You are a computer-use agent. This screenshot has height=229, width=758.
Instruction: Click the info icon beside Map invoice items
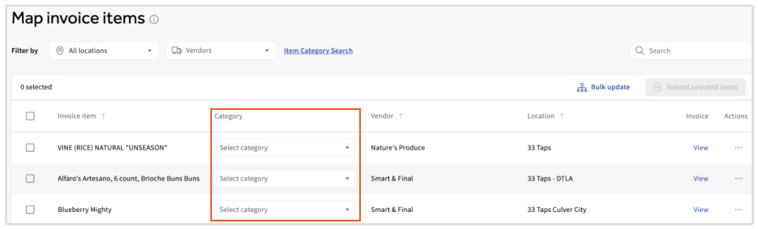coord(154,19)
